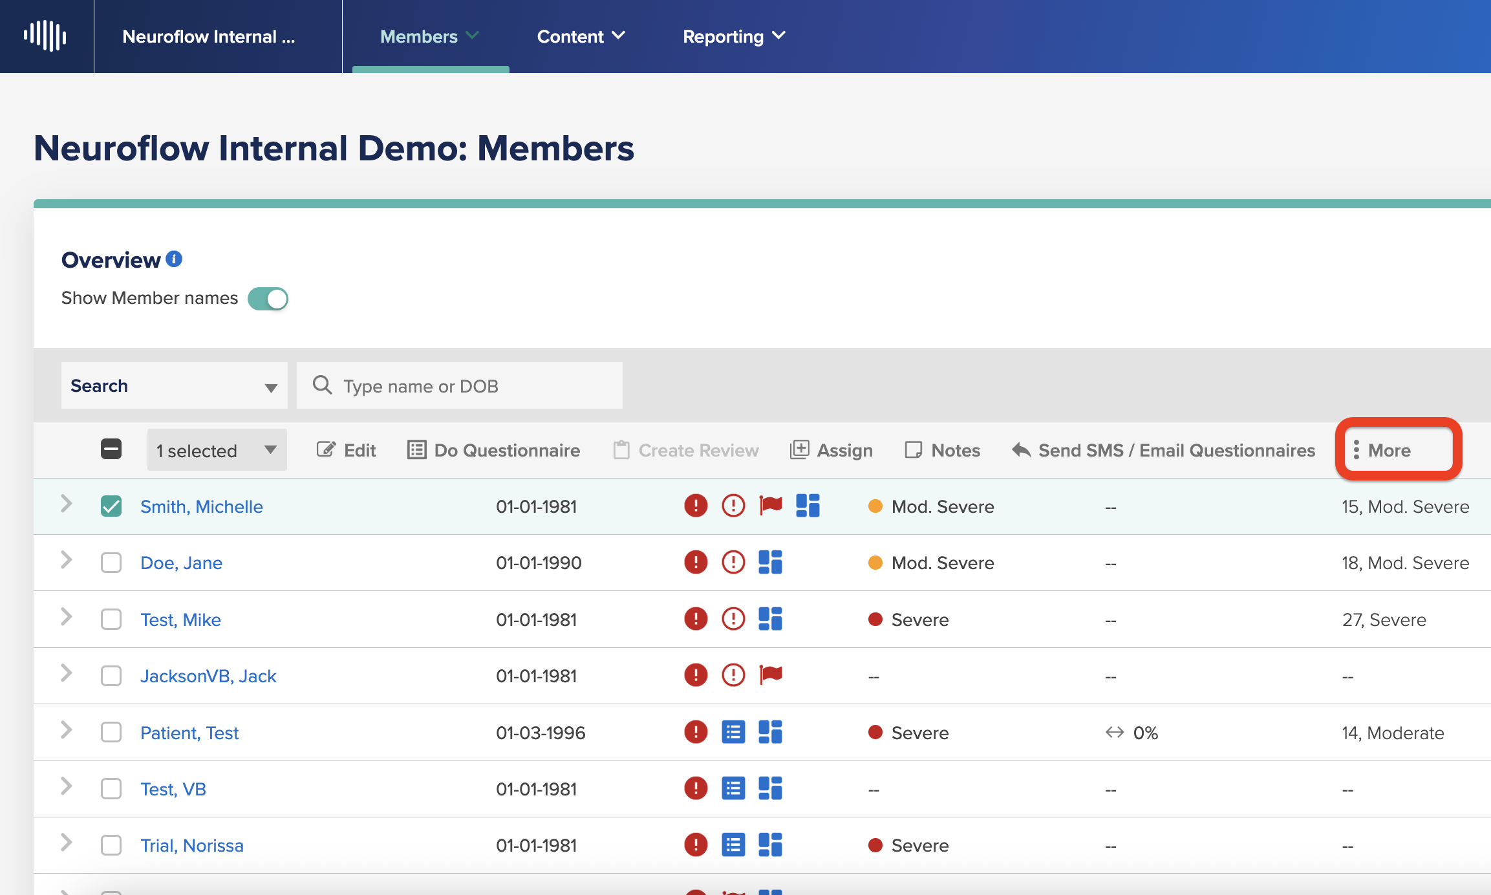
Task: Open the Notes toolbar action
Action: click(943, 450)
